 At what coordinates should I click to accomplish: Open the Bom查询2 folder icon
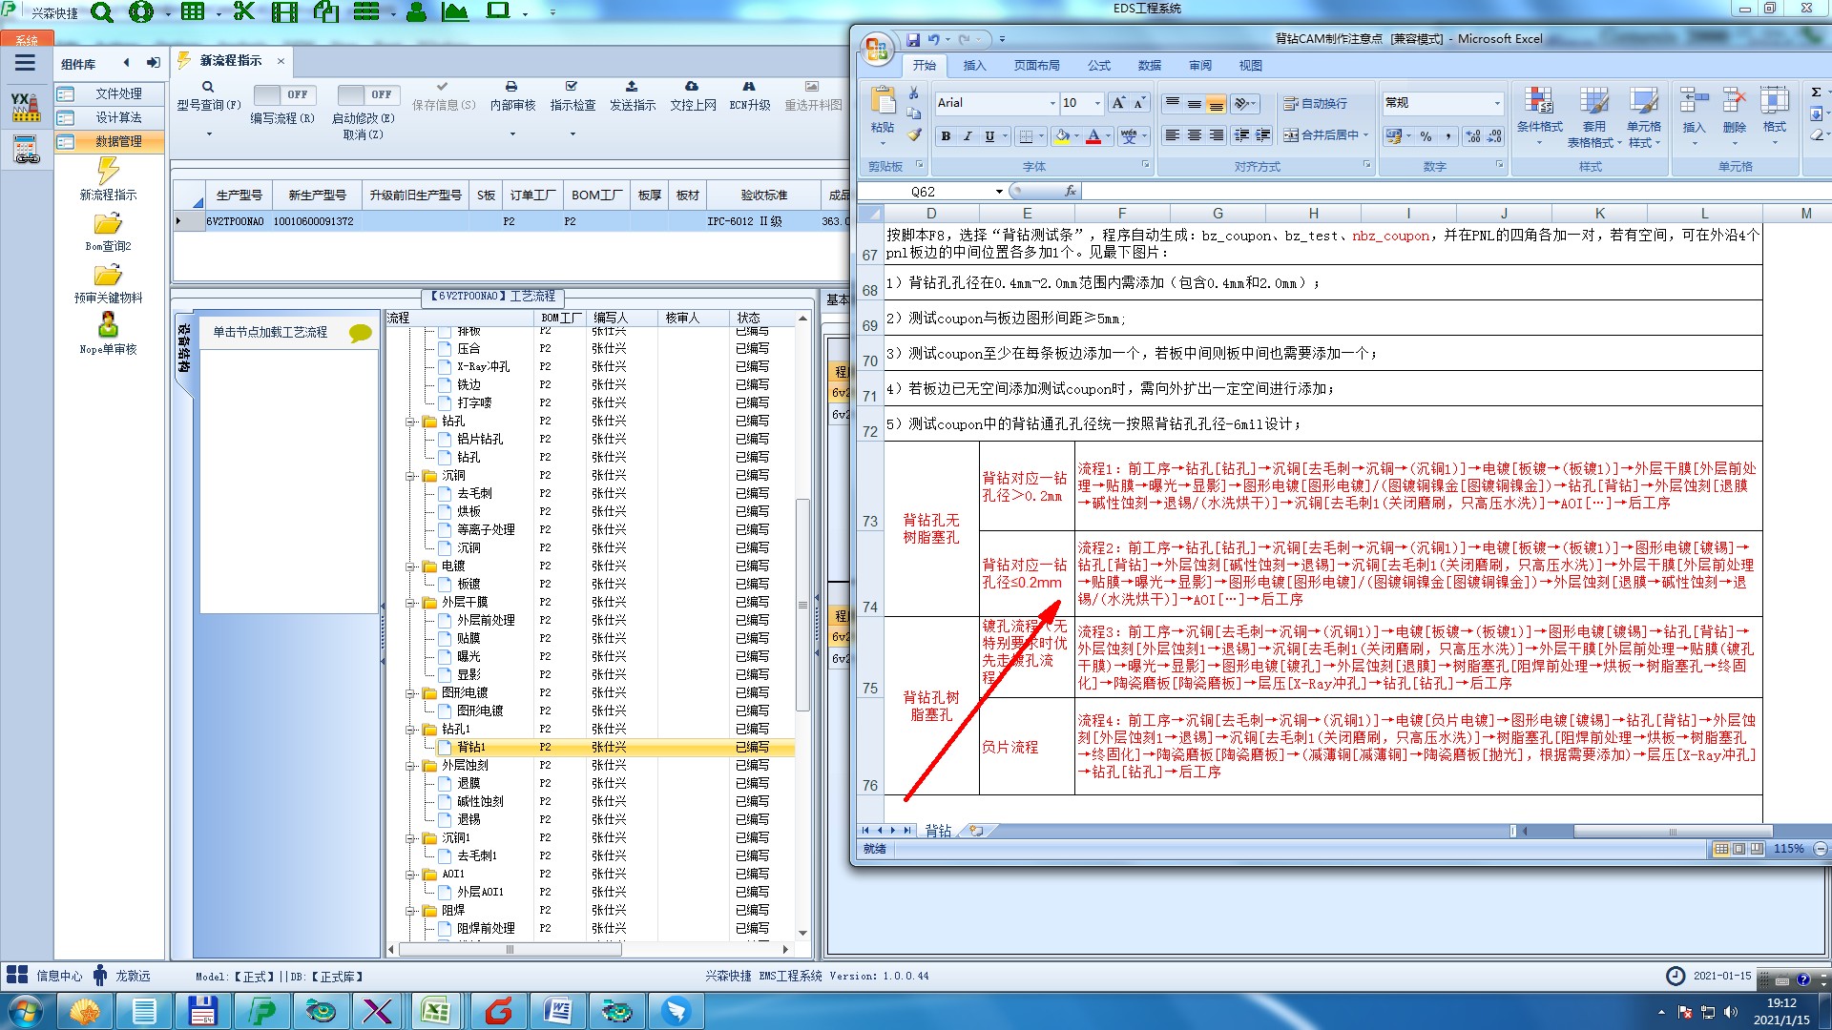108,224
